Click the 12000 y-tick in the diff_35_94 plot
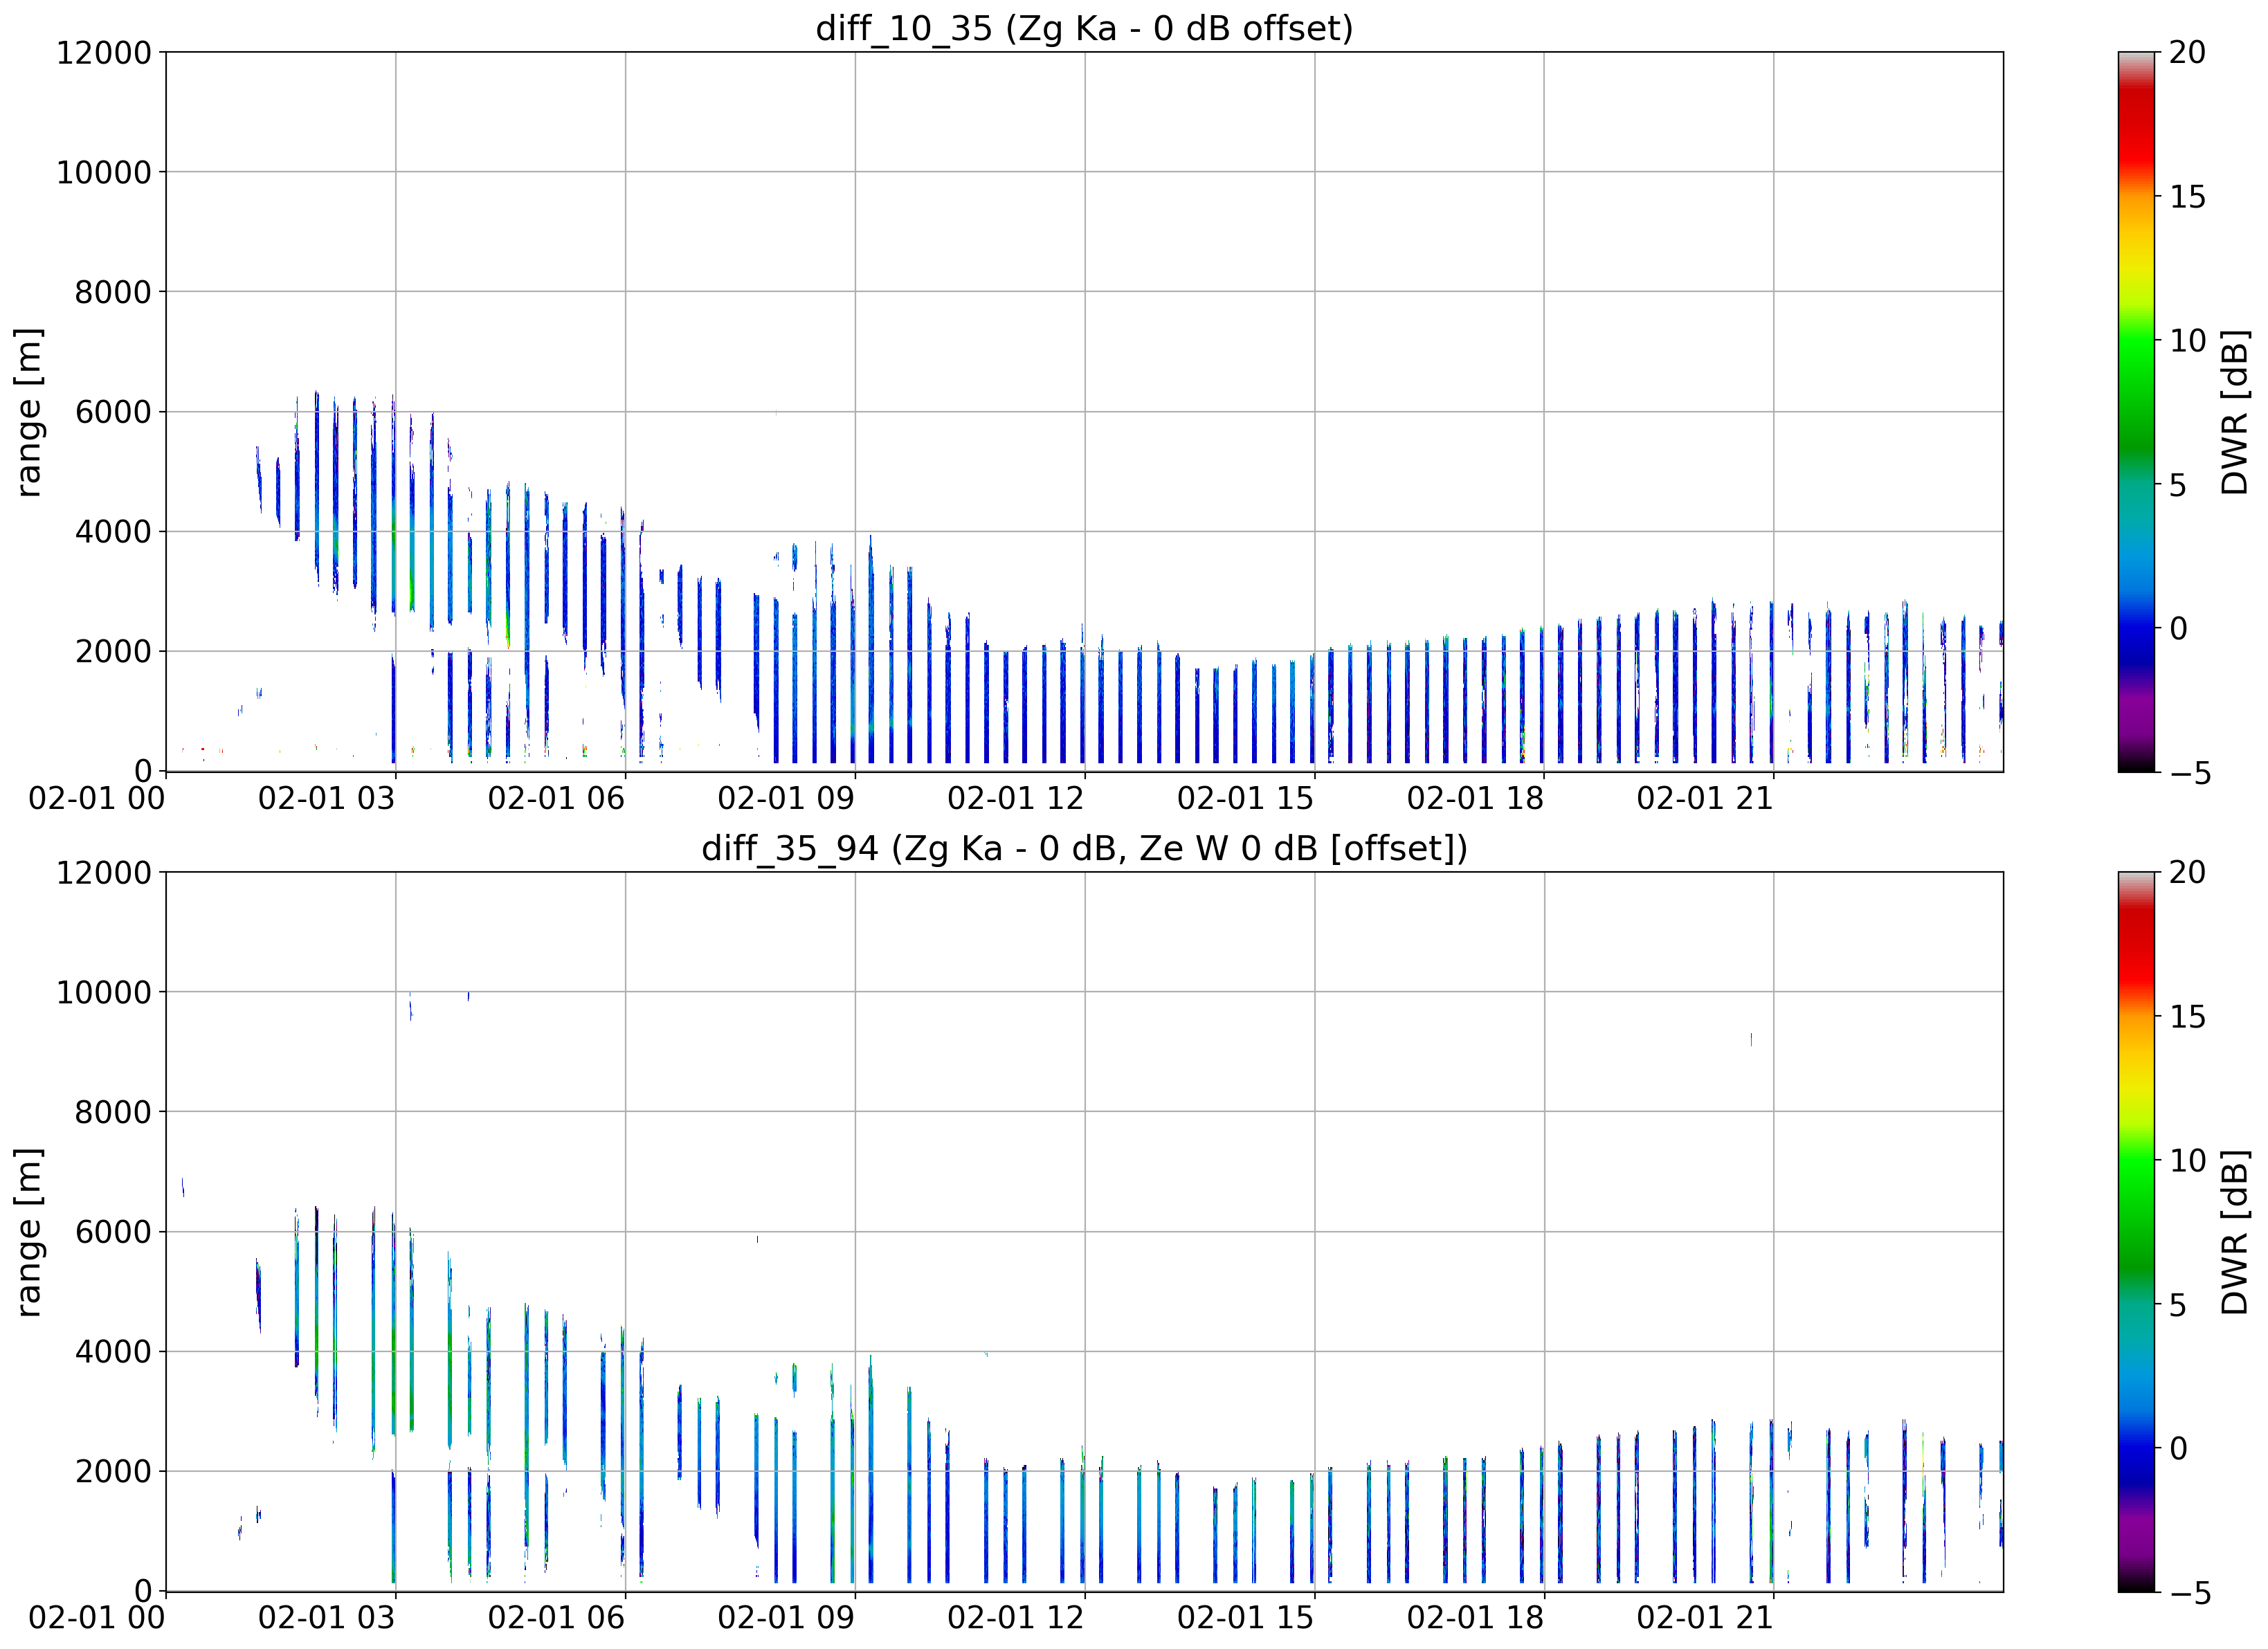This screenshot has width=2268, height=1649. (104, 872)
